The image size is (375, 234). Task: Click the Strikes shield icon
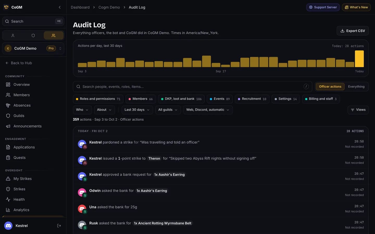(8, 189)
